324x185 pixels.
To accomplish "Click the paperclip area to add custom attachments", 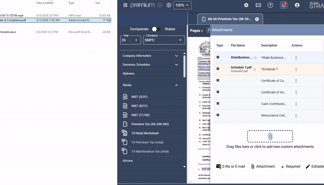I will pos(270,136).
